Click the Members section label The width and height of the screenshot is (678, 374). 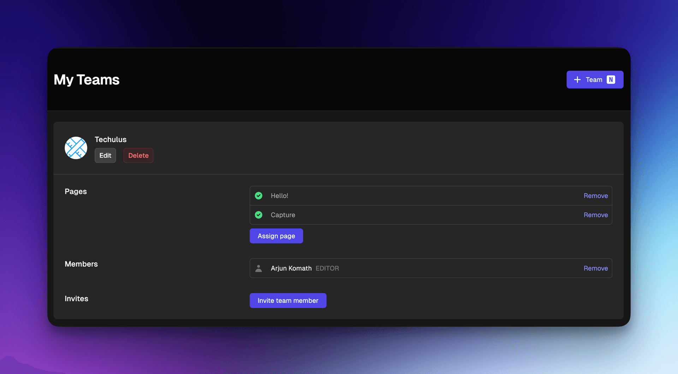click(81, 264)
